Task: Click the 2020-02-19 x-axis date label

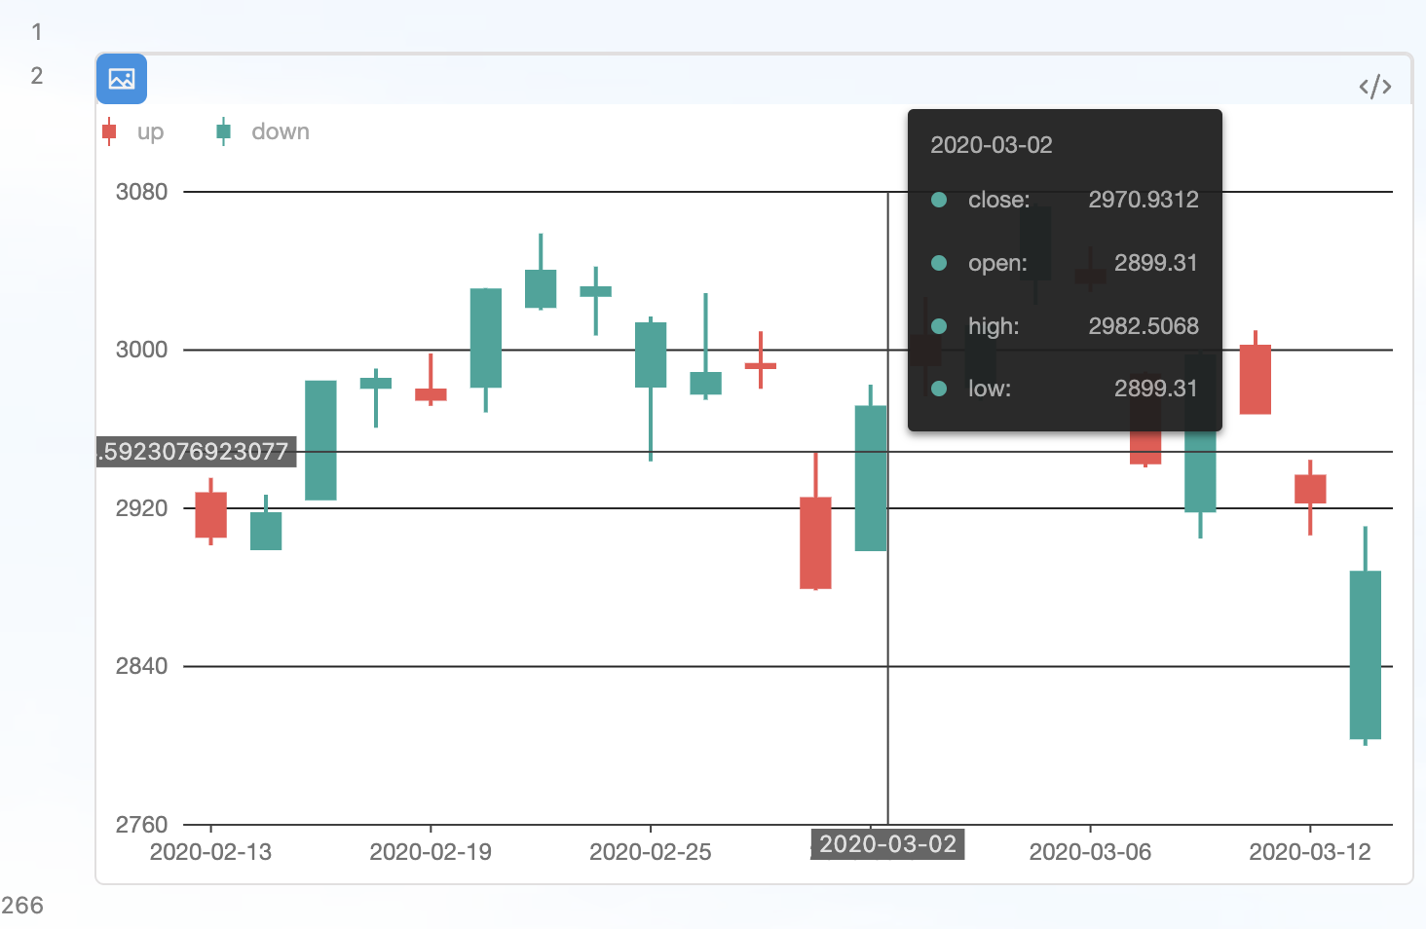Action: coord(431,852)
